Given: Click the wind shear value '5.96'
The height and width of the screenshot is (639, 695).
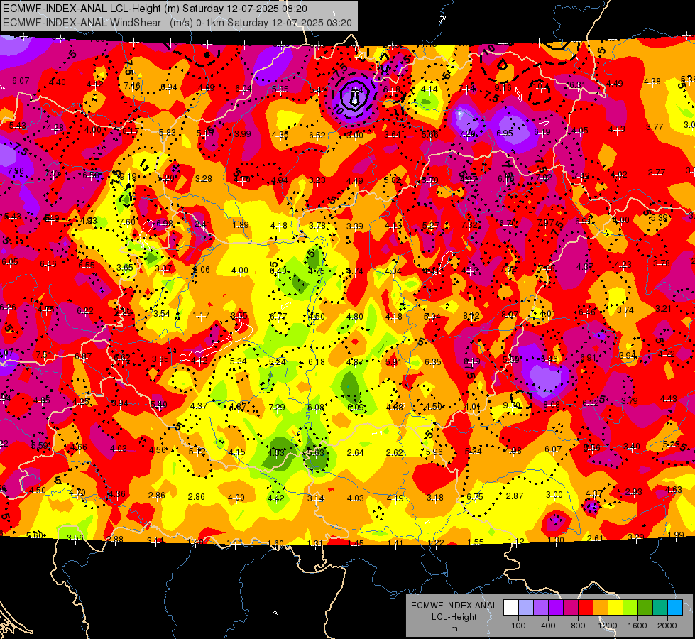Looking at the screenshot, I should (x=434, y=452).
